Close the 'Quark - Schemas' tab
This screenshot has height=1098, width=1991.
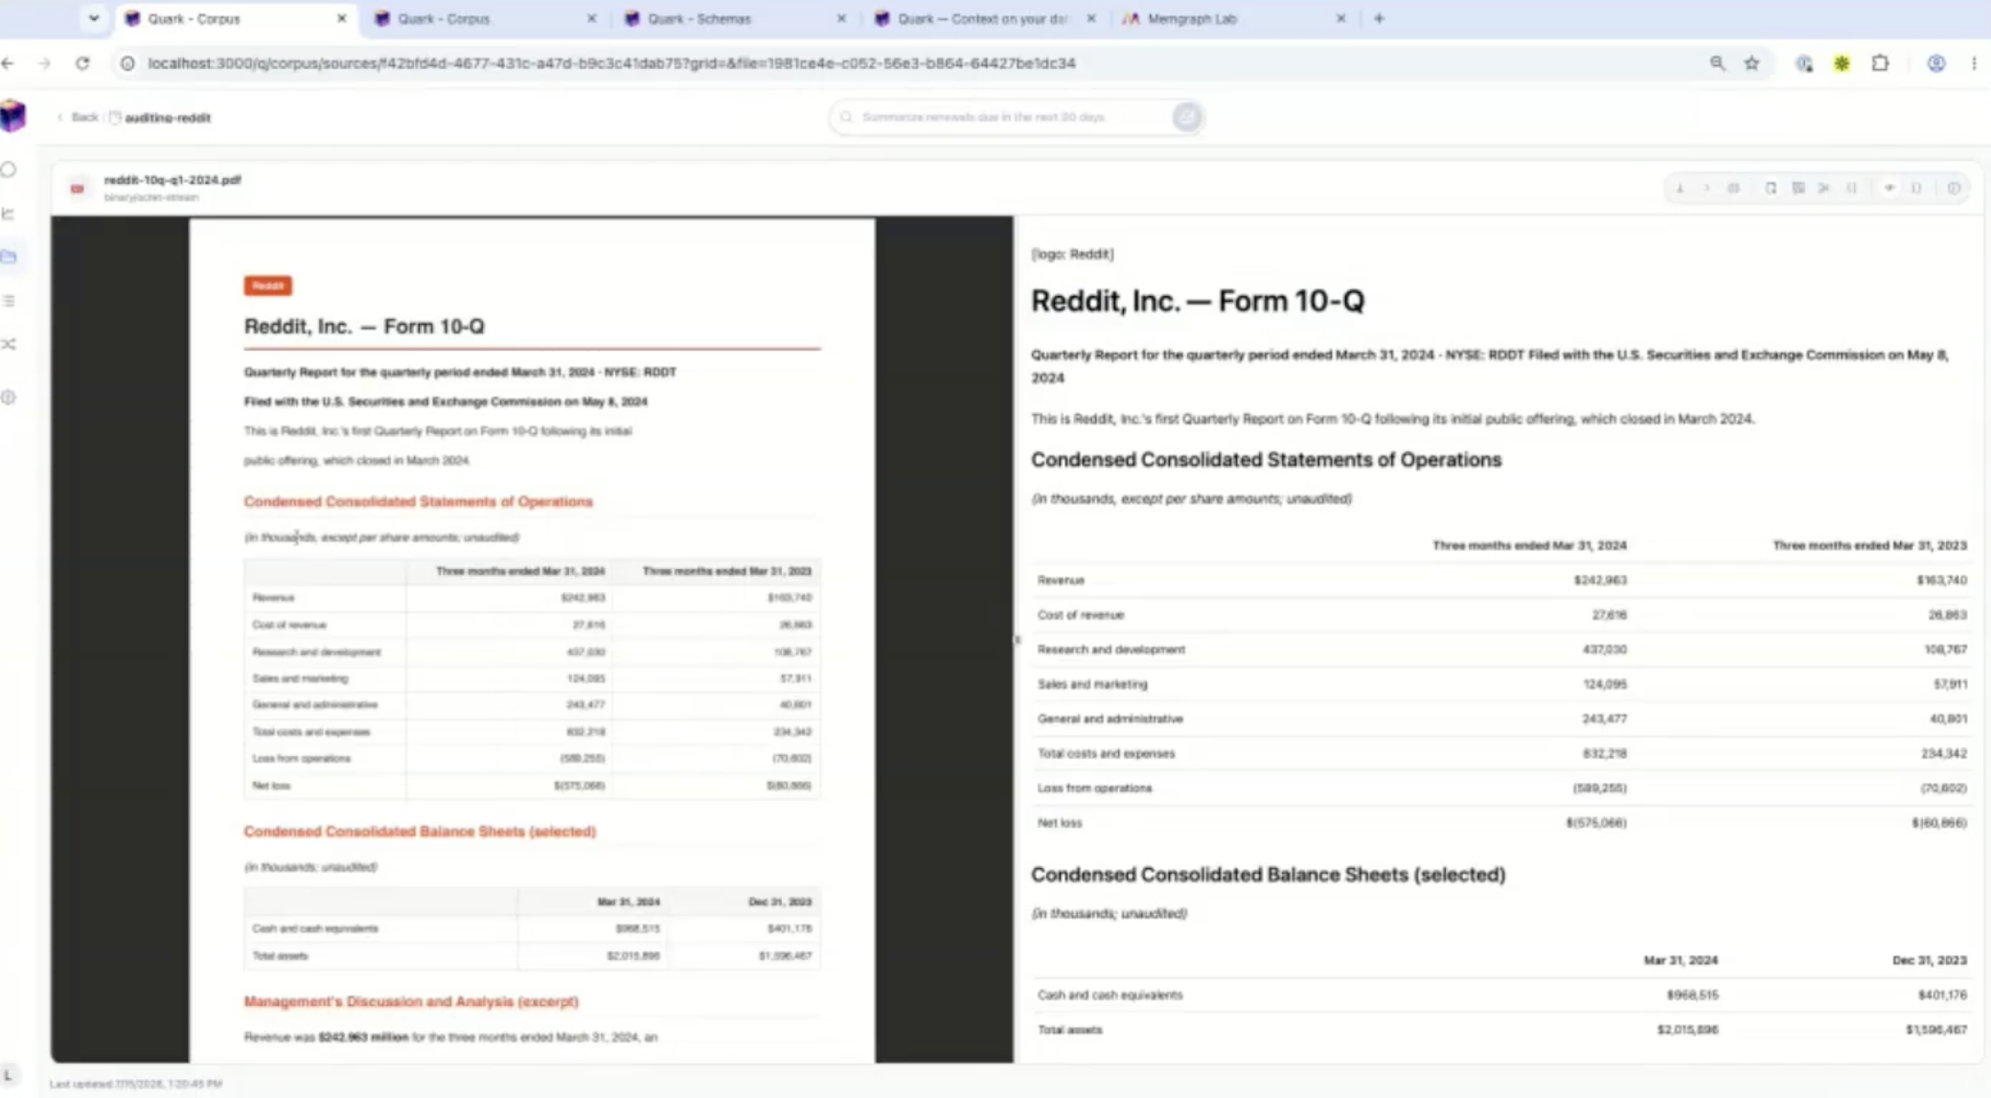pyautogui.click(x=841, y=18)
